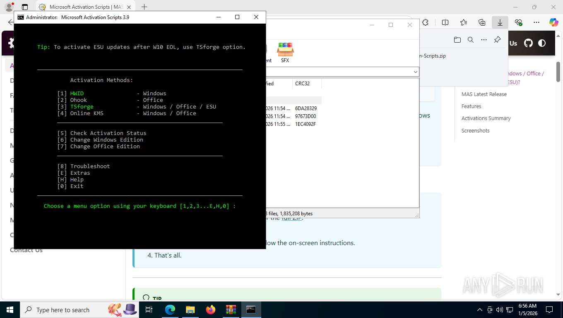Click the SFX icon in WinRAR
This screenshot has width=563, height=318.
285,53
